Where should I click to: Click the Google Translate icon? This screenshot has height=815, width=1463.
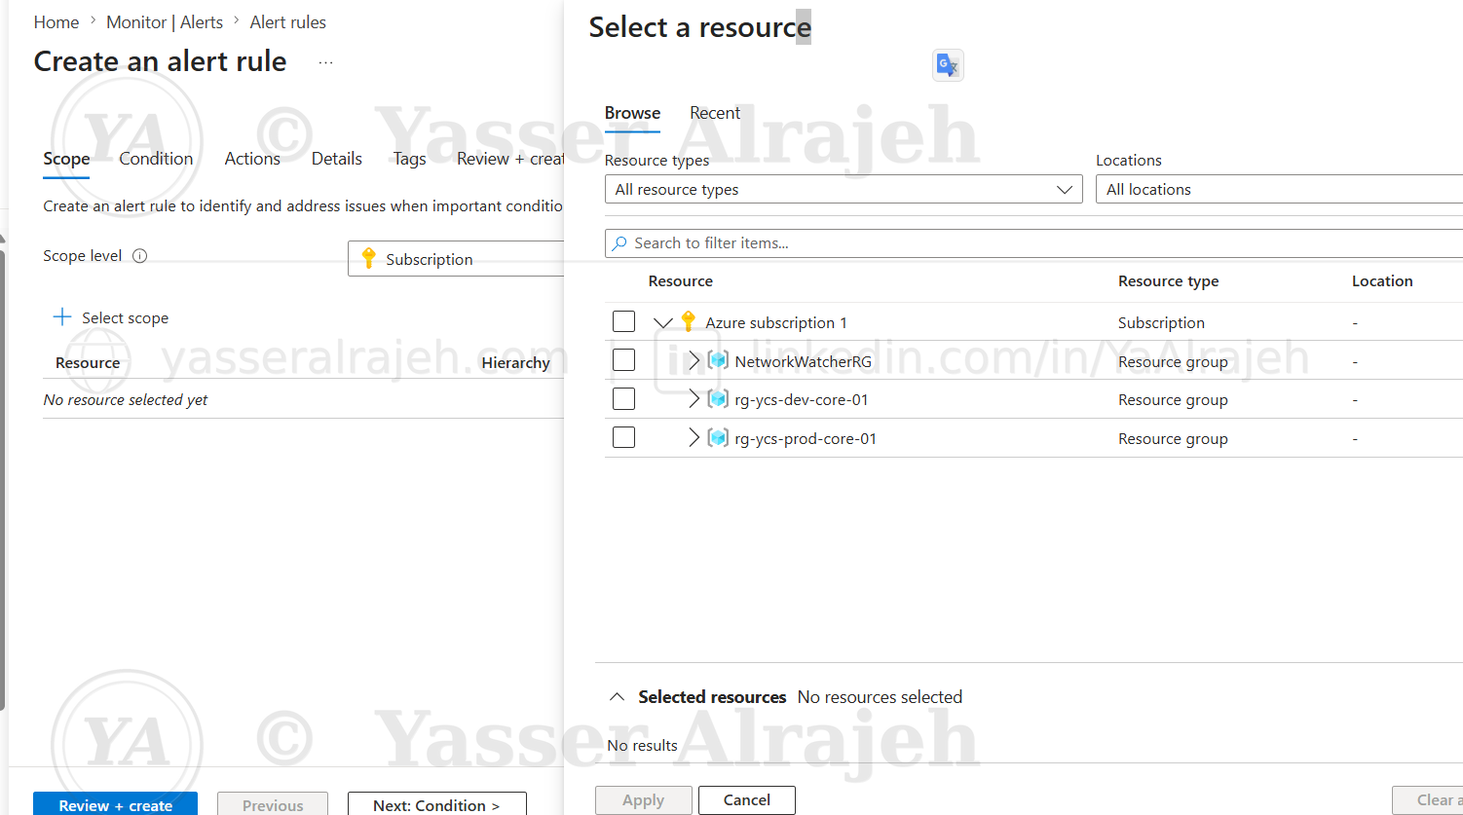coord(948,65)
